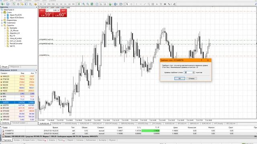Open the Indicators list toolbar button
257x144 pixels.
110,4
